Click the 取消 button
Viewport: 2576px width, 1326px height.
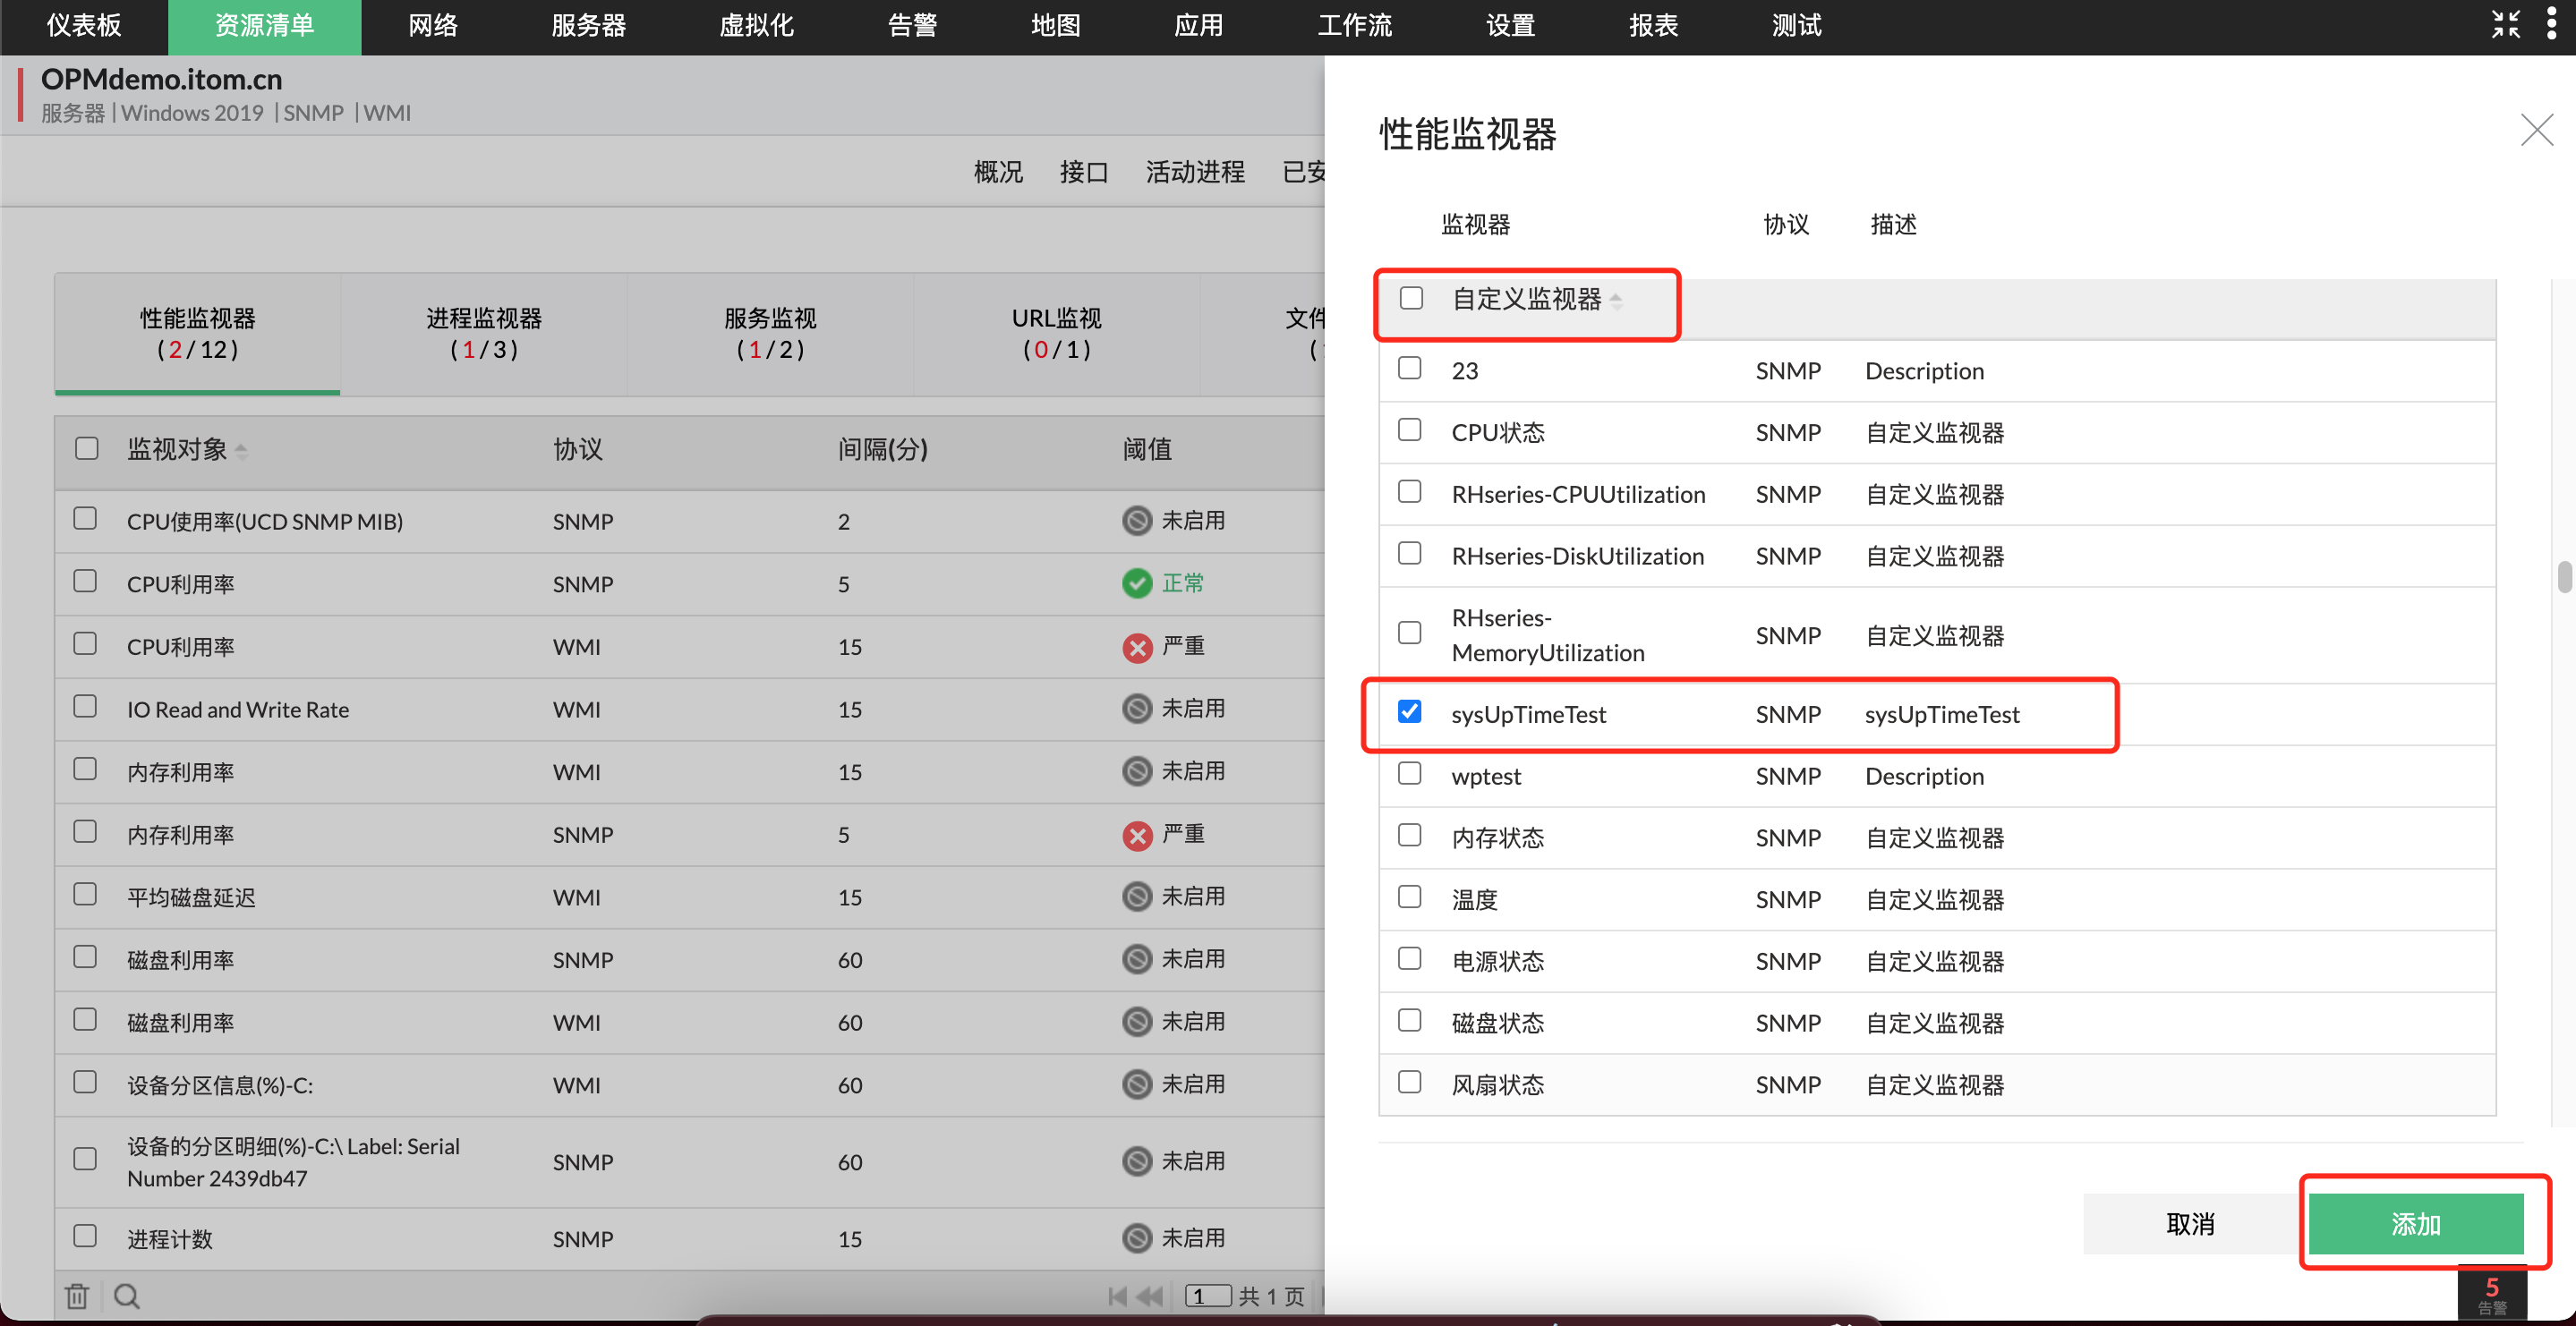[x=2190, y=1223]
